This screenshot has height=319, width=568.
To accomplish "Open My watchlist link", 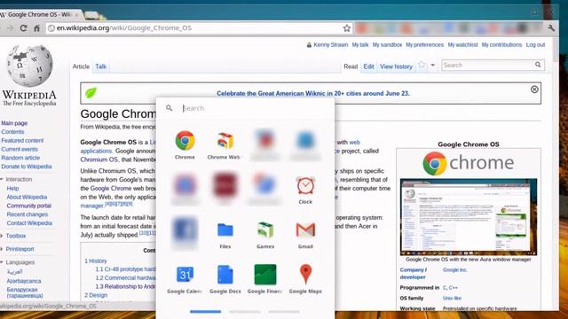I will click(x=462, y=45).
